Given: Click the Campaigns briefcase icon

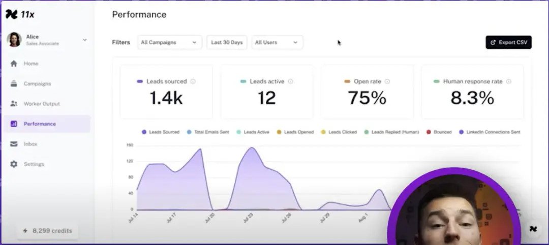Looking at the screenshot, I should 14,84.
